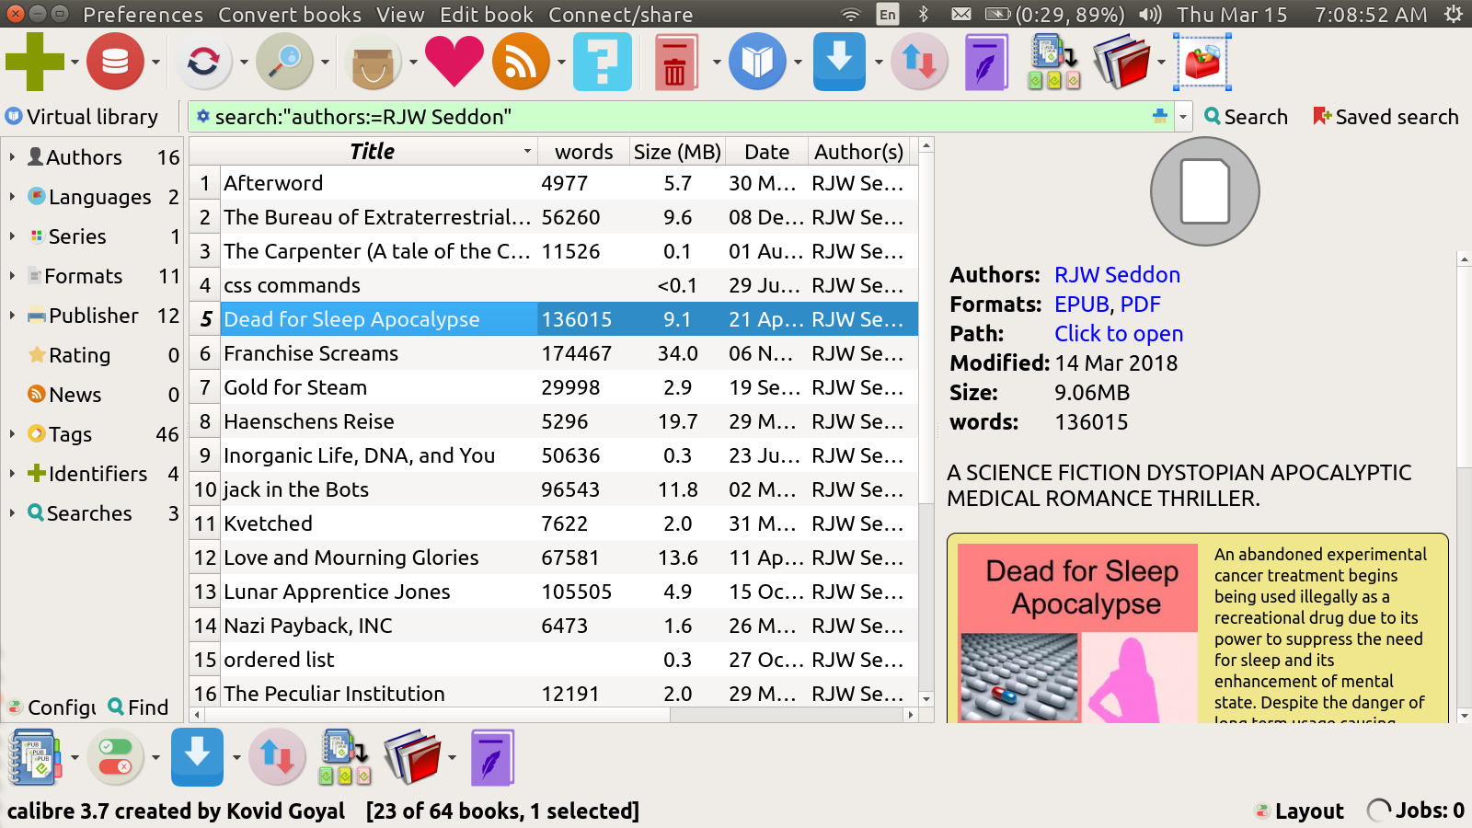Click the up-down arrows Connect/share icon in top toolbar
The image size is (1472, 828).
[919, 62]
